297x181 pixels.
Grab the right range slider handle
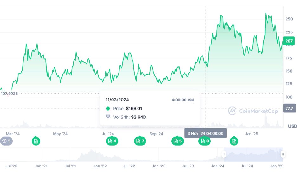click(283, 154)
